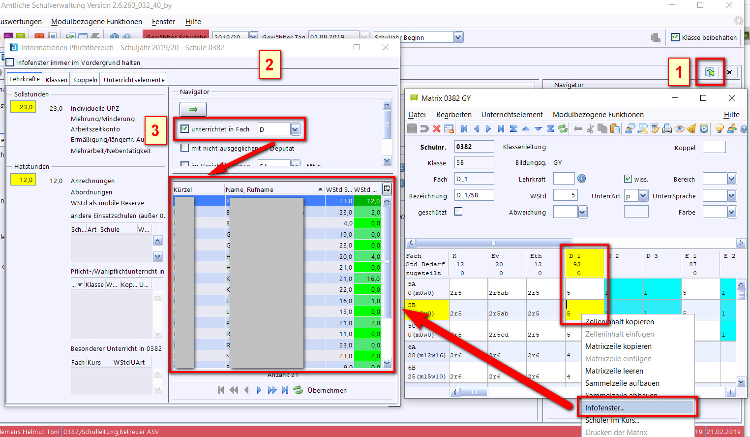Click the undo arrow icon in Matrix toolbar
750x437 pixels.
[424, 129]
